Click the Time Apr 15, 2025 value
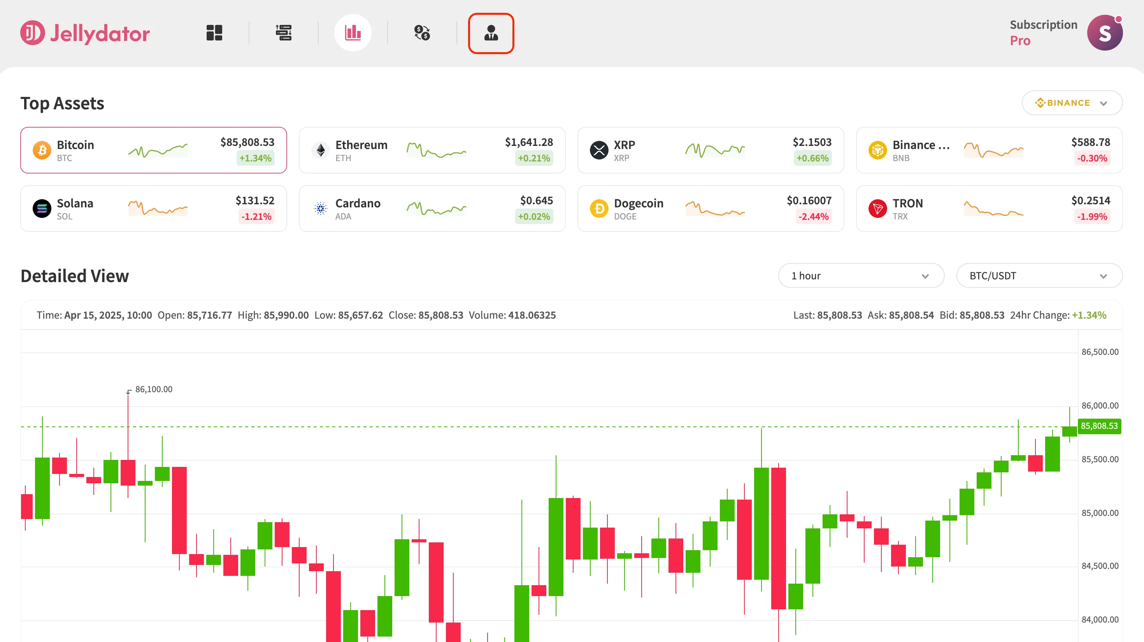Screen dimensions: 1144x642 (108, 315)
